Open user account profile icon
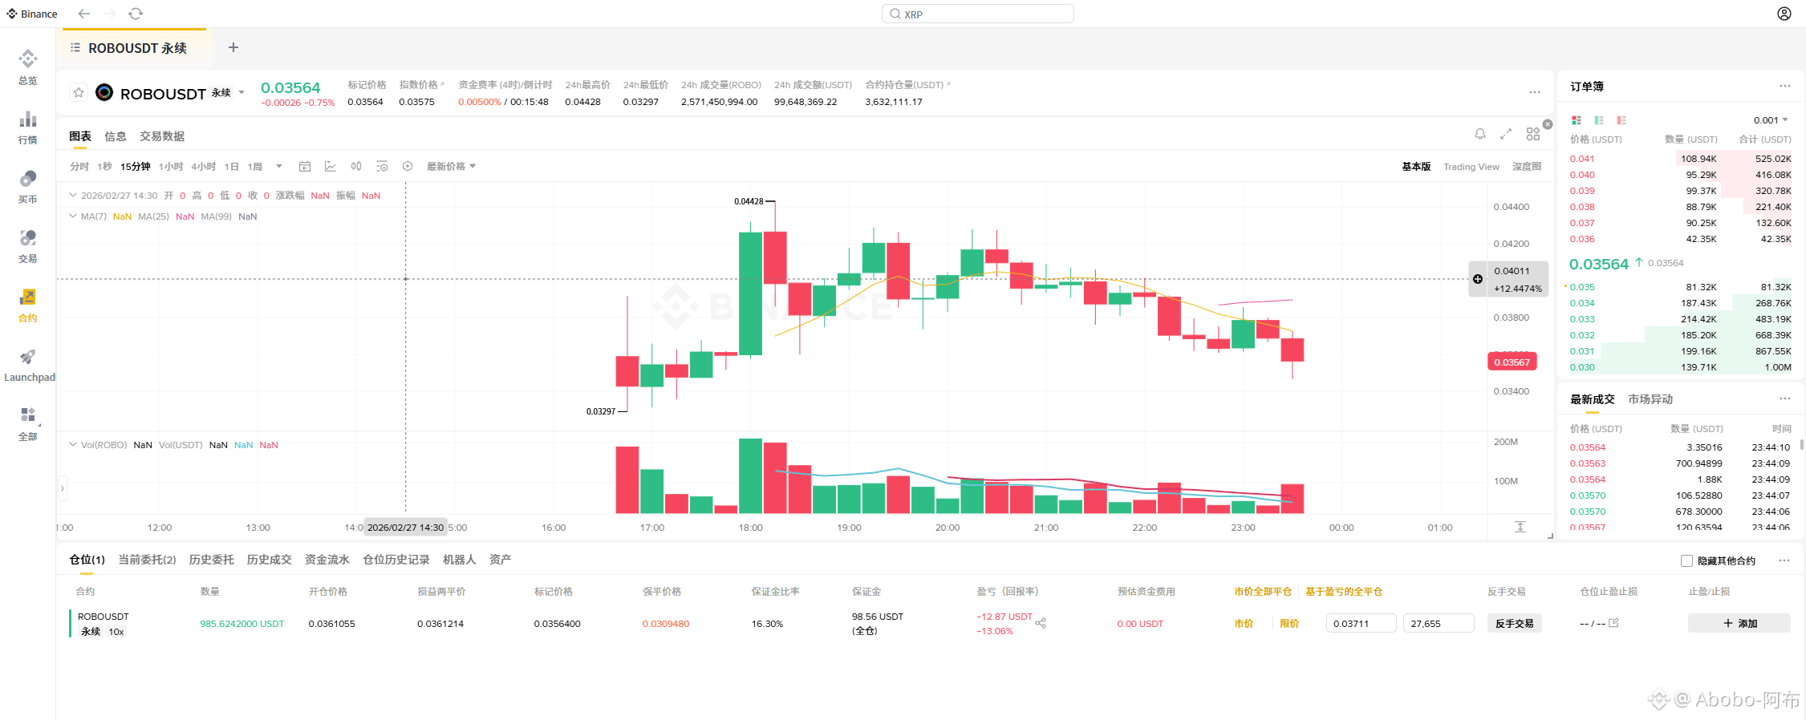1806x720 pixels. click(x=1784, y=14)
